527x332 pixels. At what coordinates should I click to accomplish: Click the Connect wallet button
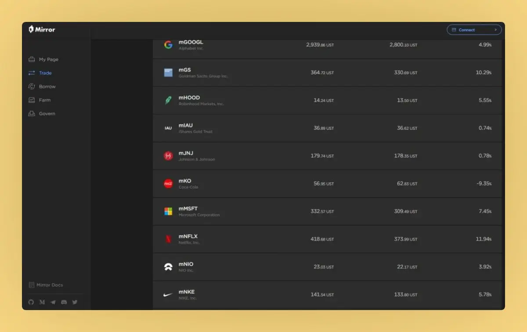pyautogui.click(x=474, y=30)
